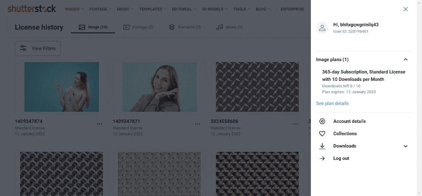Log out of the account

pos(341,158)
